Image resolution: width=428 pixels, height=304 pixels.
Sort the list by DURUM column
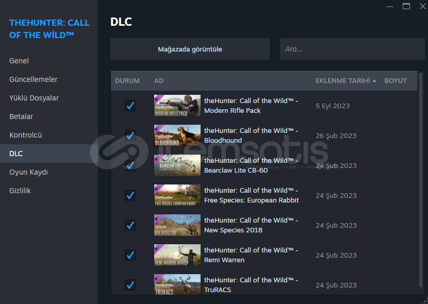tap(127, 81)
